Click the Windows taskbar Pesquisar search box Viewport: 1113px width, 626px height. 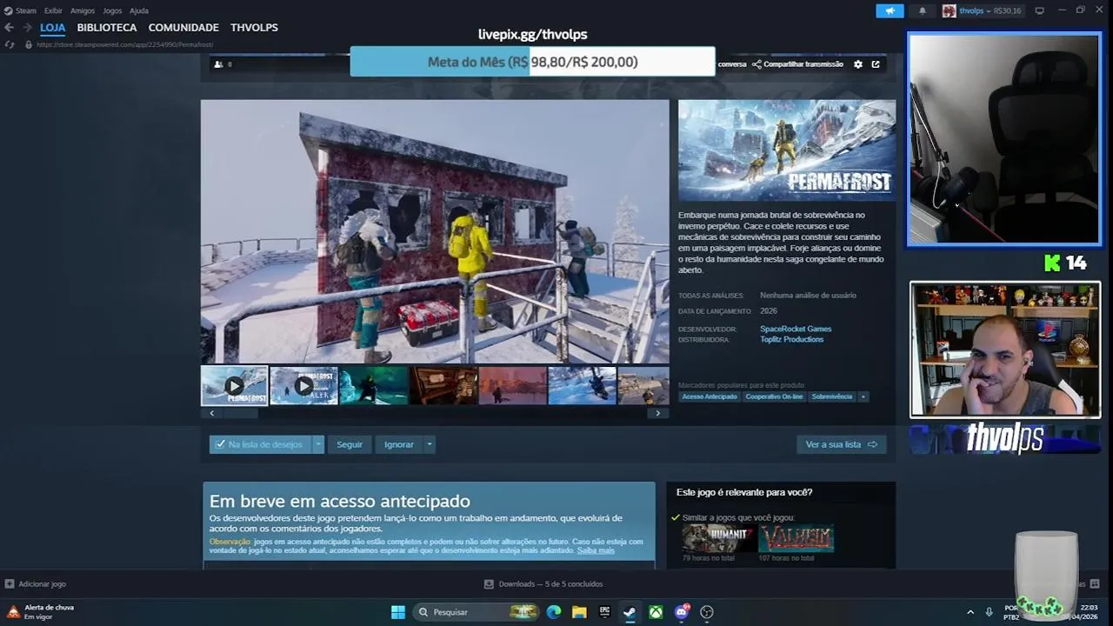point(477,612)
